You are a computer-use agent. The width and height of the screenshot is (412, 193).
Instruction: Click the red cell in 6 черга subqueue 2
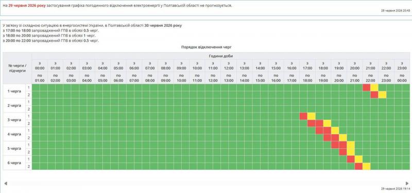[358, 166]
